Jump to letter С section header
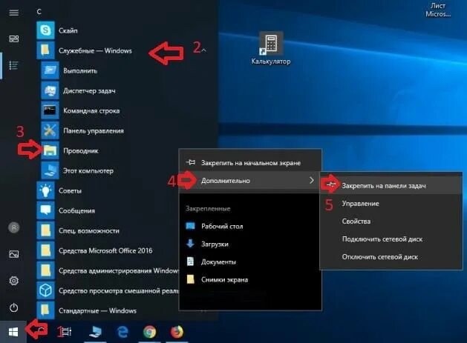 pyautogui.click(x=39, y=12)
